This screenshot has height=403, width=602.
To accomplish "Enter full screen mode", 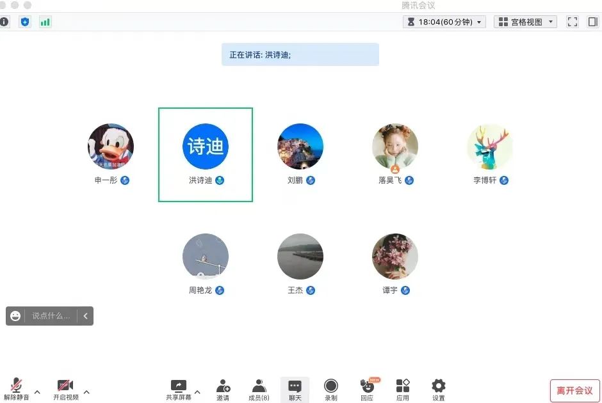I will coord(573,22).
